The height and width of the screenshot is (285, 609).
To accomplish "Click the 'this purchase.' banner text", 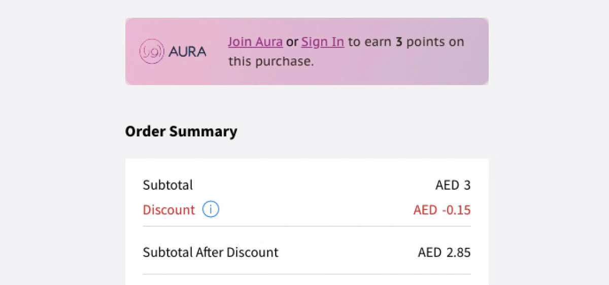I will pos(271,61).
